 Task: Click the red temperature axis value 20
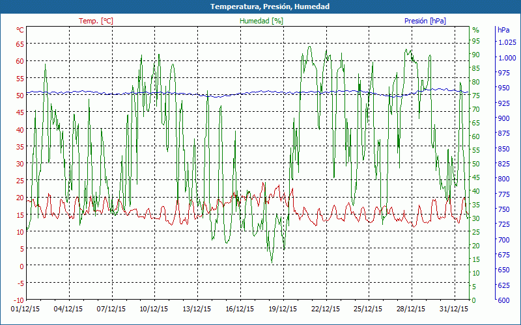20,198
